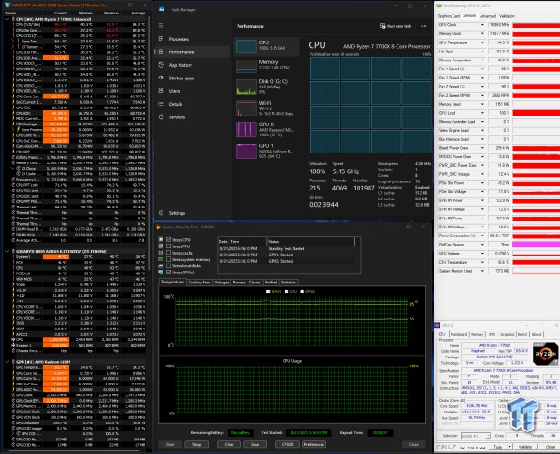Select CPU graph thumbnail in Performance list
This screenshot has width=560, height=454.
pyautogui.click(x=246, y=47)
